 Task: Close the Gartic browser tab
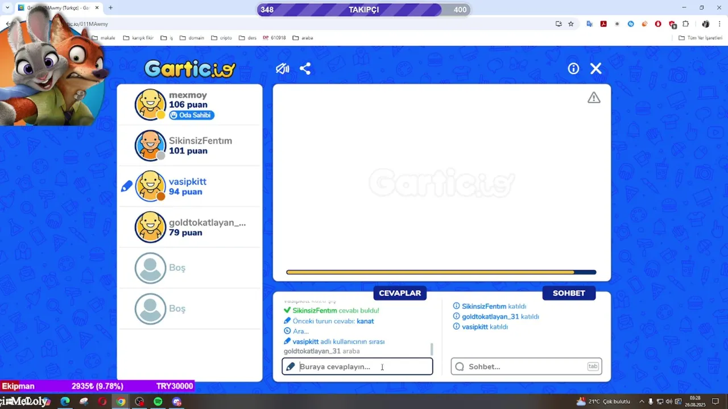(x=97, y=8)
